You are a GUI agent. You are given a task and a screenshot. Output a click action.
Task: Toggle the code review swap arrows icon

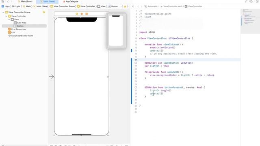246,1
